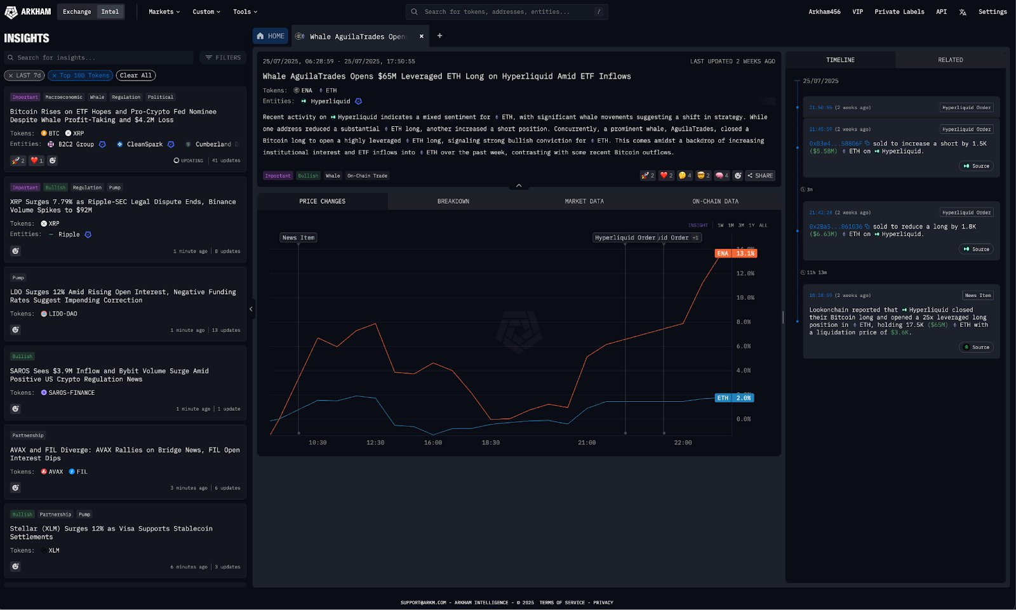
Task: Open Settings
Action: (x=993, y=11)
